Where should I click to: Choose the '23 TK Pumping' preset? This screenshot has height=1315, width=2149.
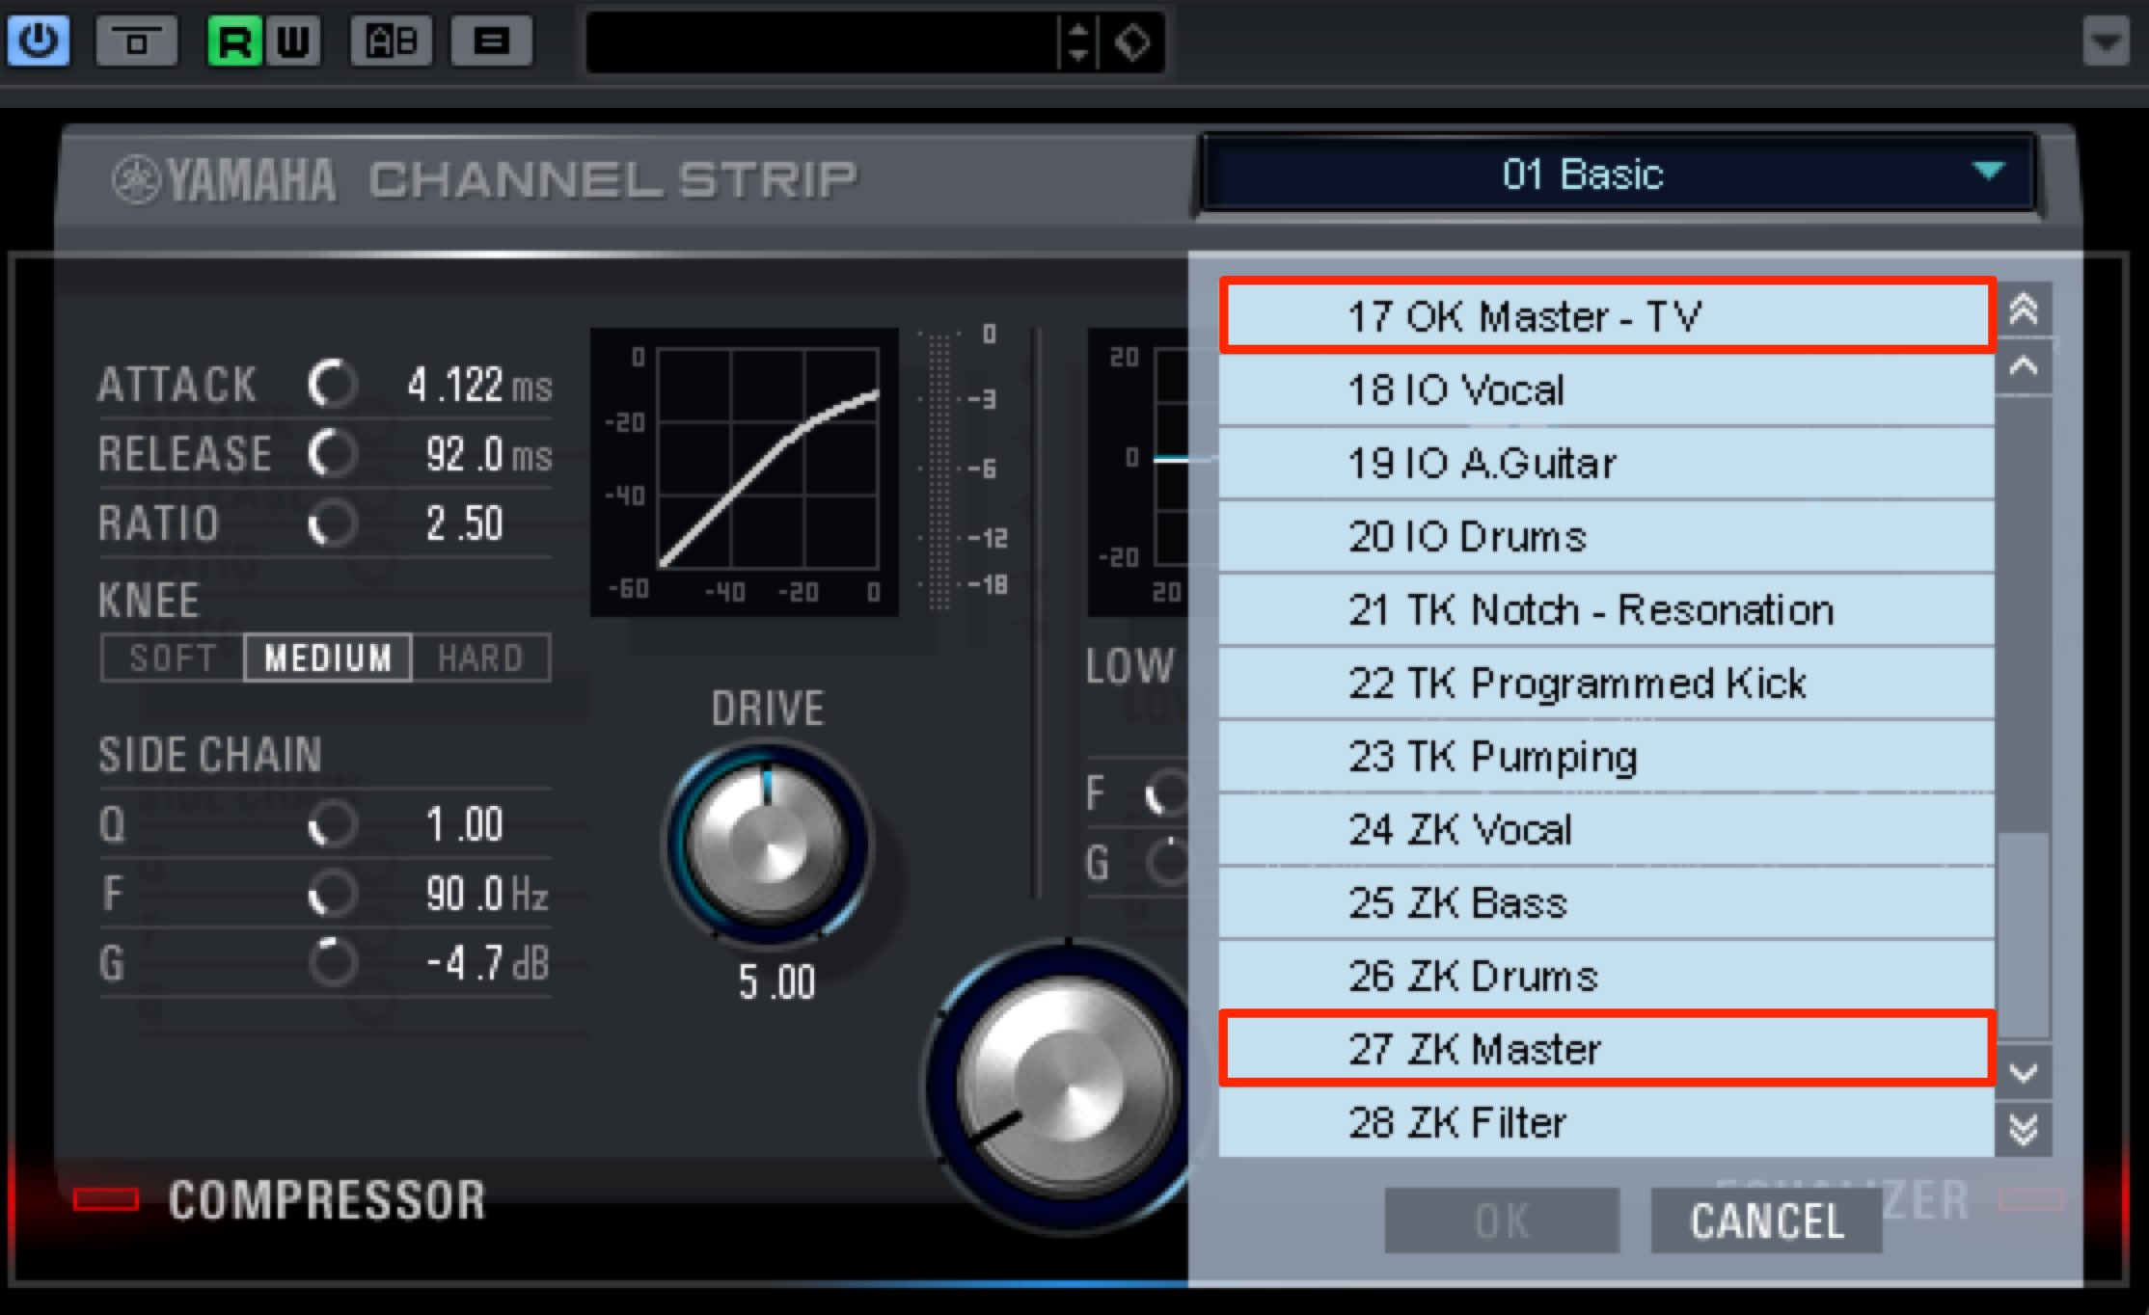pyautogui.click(x=1607, y=757)
